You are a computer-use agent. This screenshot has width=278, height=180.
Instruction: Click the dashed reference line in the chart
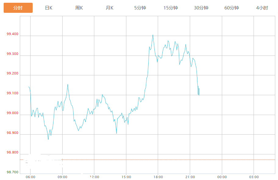[x=153, y=160]
